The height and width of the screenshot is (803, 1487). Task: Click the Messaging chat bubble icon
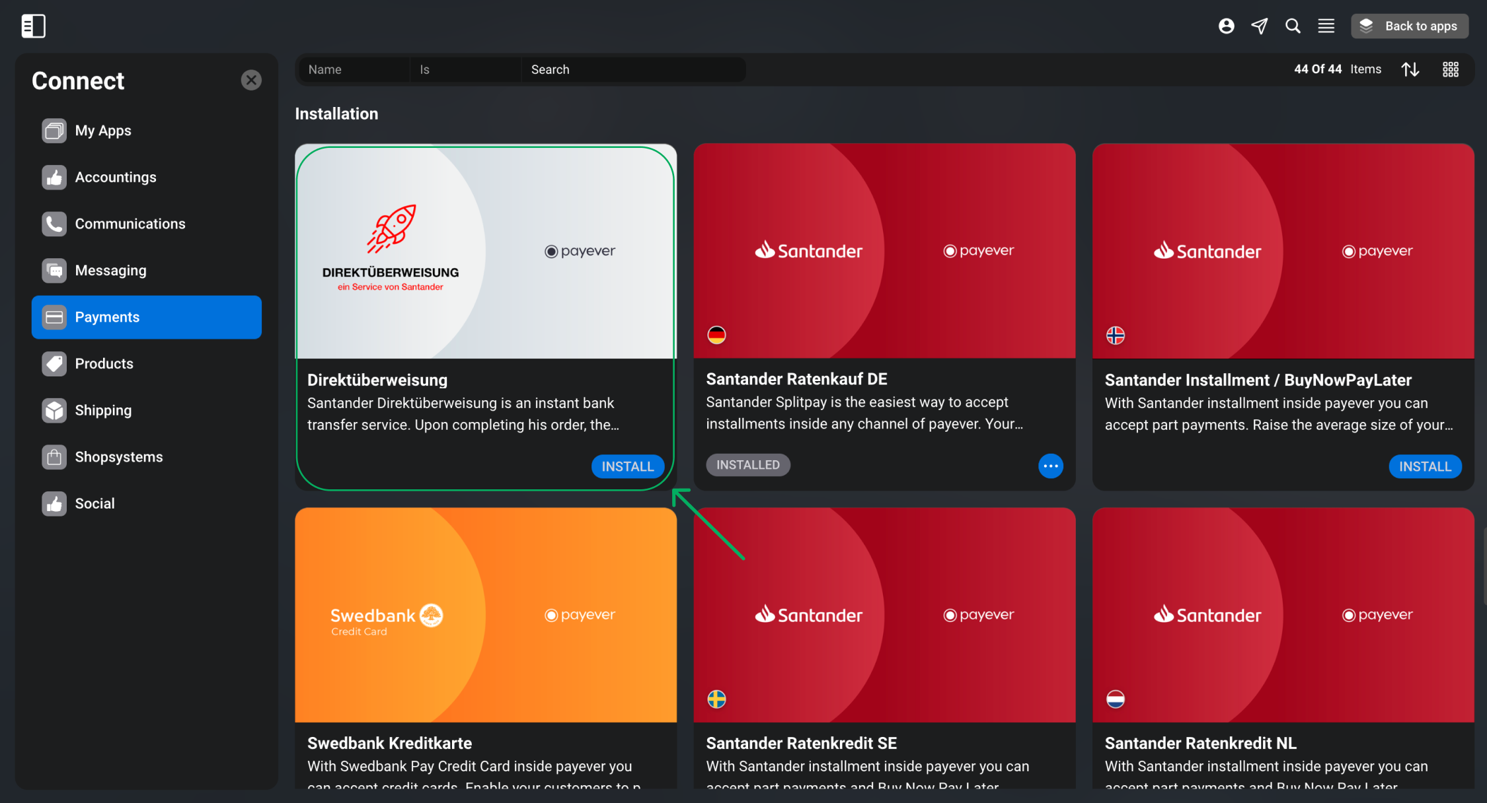(x=54, y=270)
